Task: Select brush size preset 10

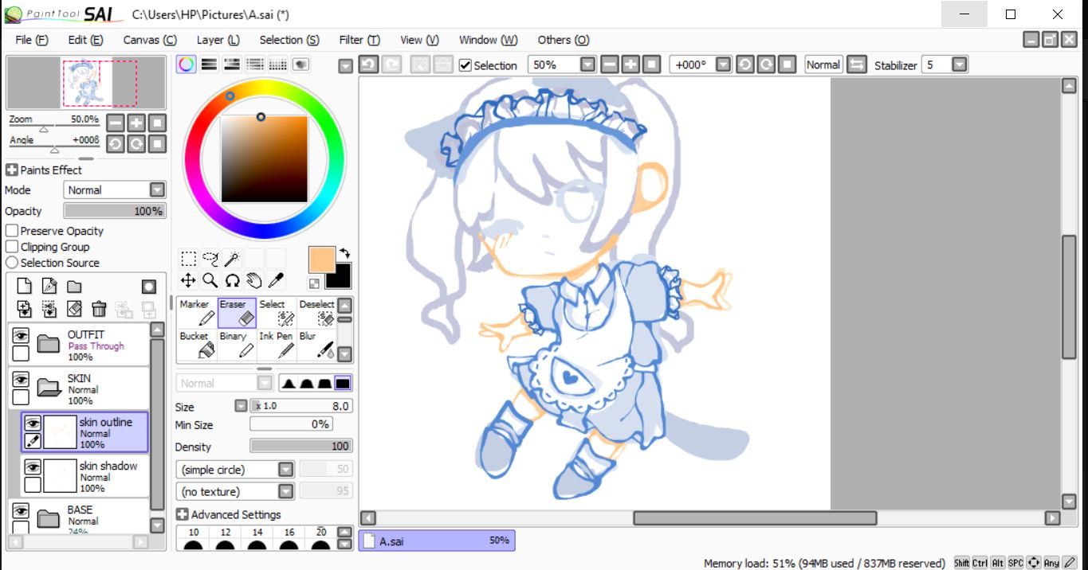Action: coord(194,538)
